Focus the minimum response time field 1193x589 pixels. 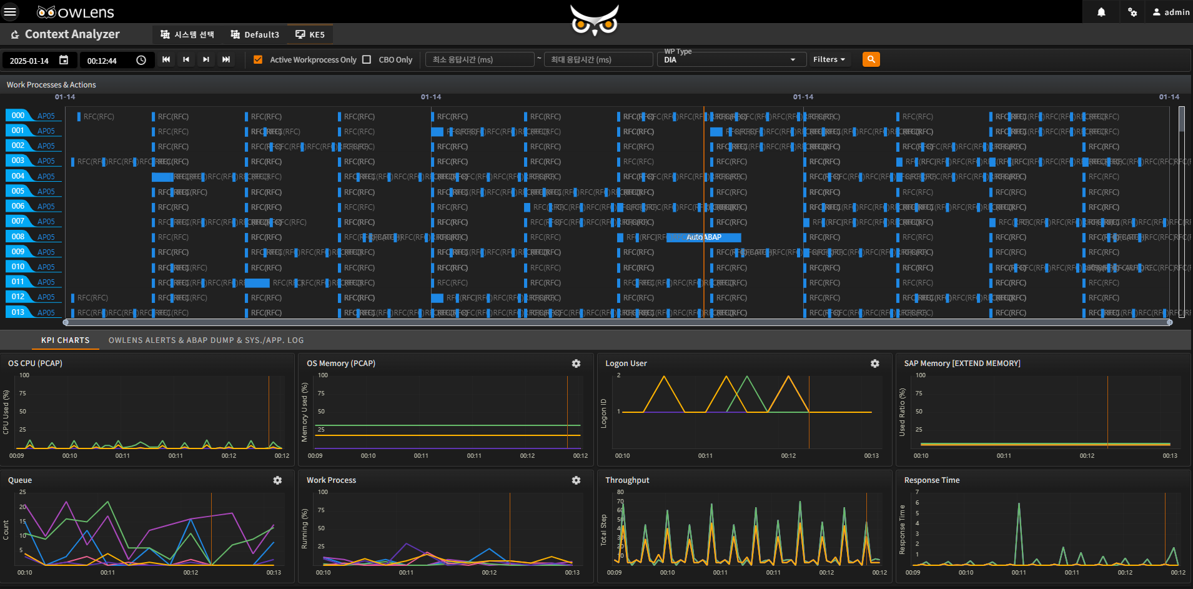pyautogui.click(x=480, y=59)
